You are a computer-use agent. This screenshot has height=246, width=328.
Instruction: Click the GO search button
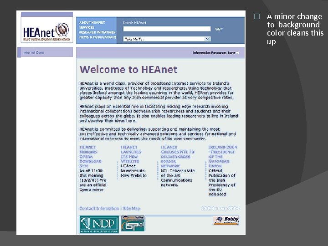point(219,29)
